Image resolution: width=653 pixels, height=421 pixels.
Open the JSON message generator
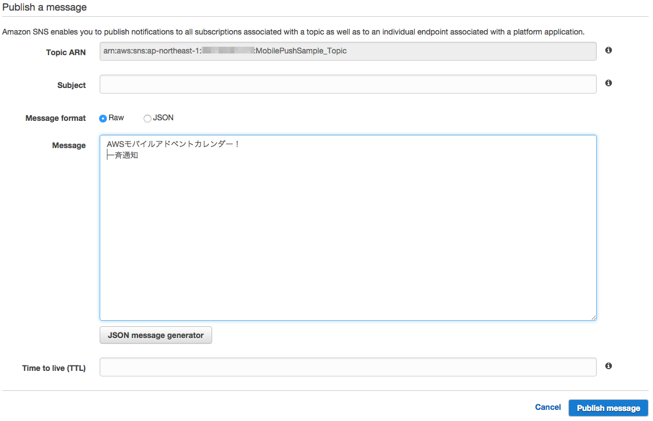[x=155, y=335]
